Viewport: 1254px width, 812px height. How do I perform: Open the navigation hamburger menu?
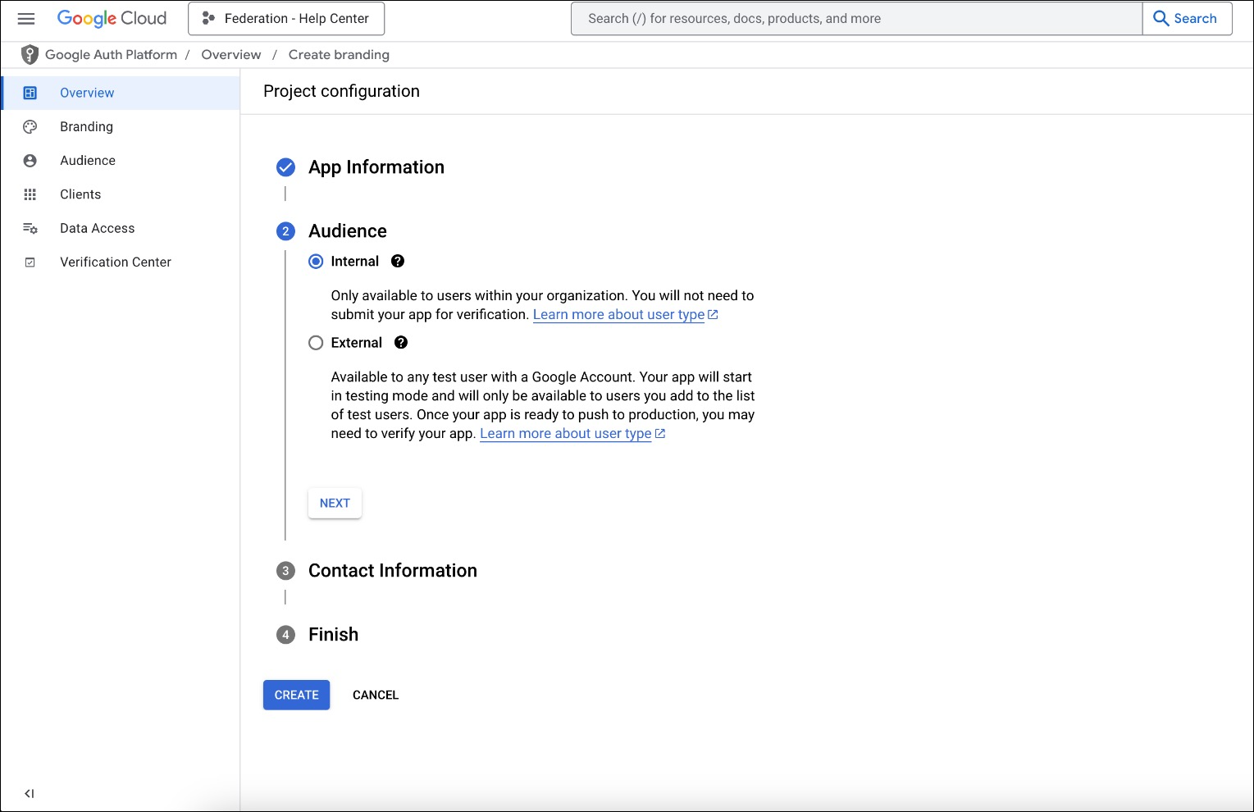coord(25,18)
